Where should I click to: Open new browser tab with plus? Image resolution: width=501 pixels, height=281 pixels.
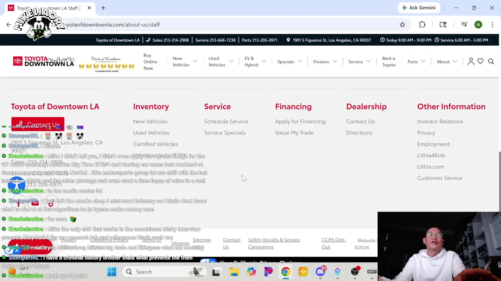(x=103, y=8)
